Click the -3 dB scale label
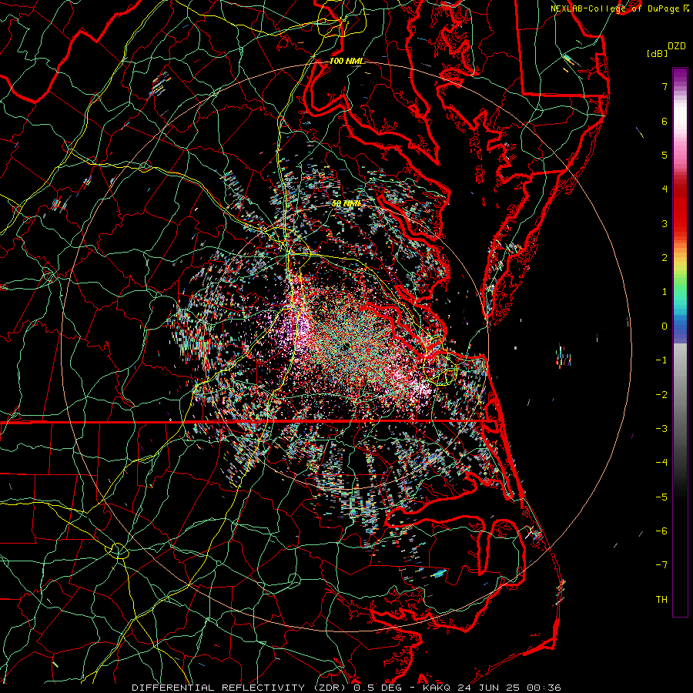Screen dimensions: 693x693 661,429
